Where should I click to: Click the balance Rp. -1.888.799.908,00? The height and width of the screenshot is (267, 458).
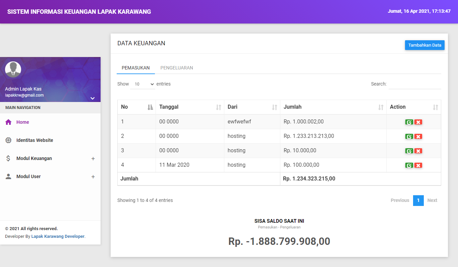[x=279, y=241]
